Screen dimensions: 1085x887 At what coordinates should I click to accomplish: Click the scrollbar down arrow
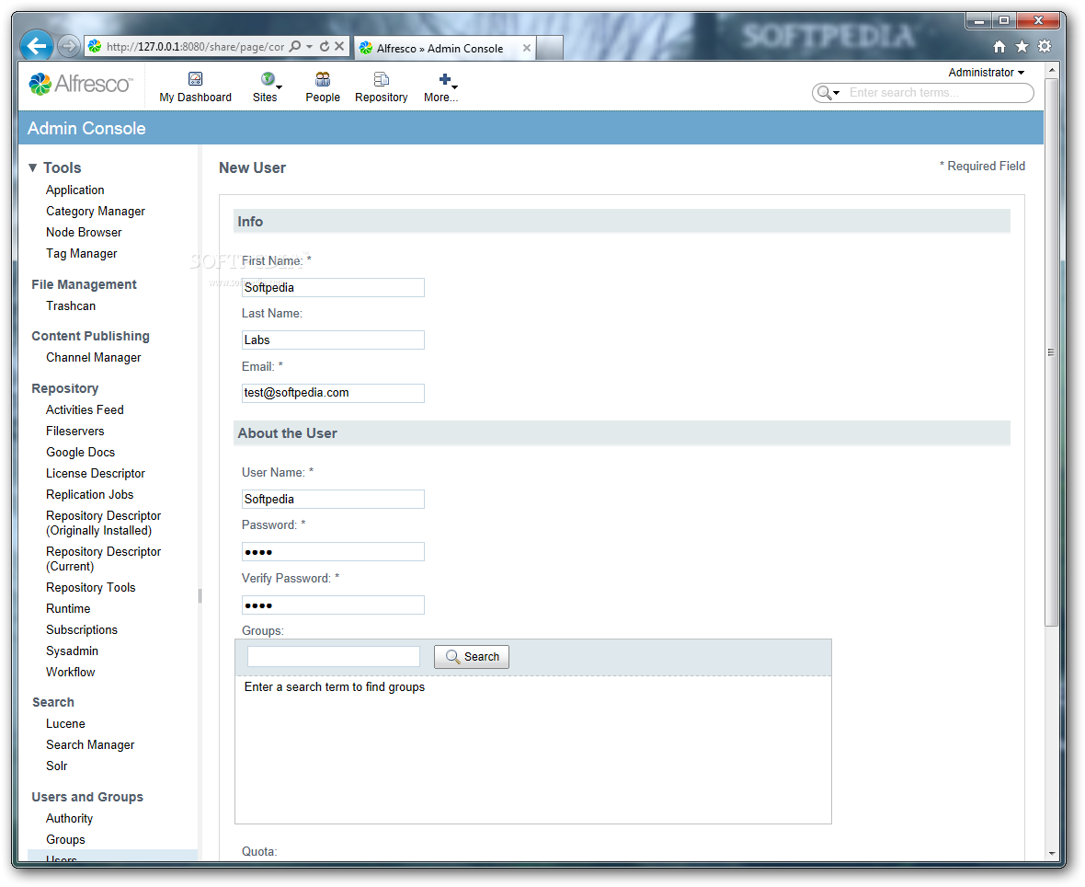point(1051,853)
